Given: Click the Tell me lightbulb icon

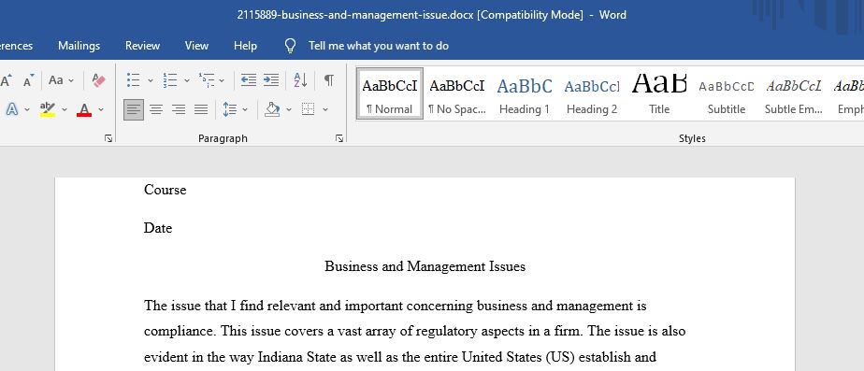Looking at the screenshot, I should (291, 46).
